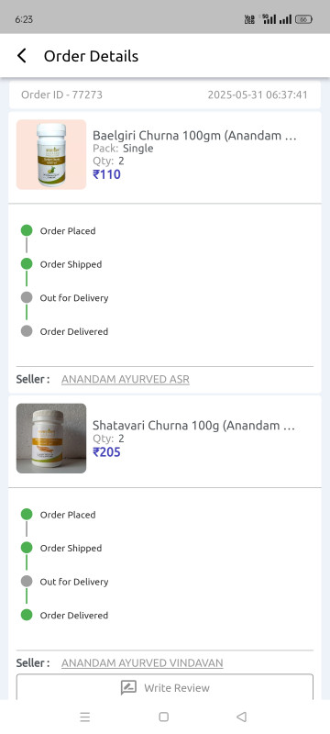Tap the green Order Delivered dot for Shatavari Churna
330x734 pixels.
pos(27,615)
